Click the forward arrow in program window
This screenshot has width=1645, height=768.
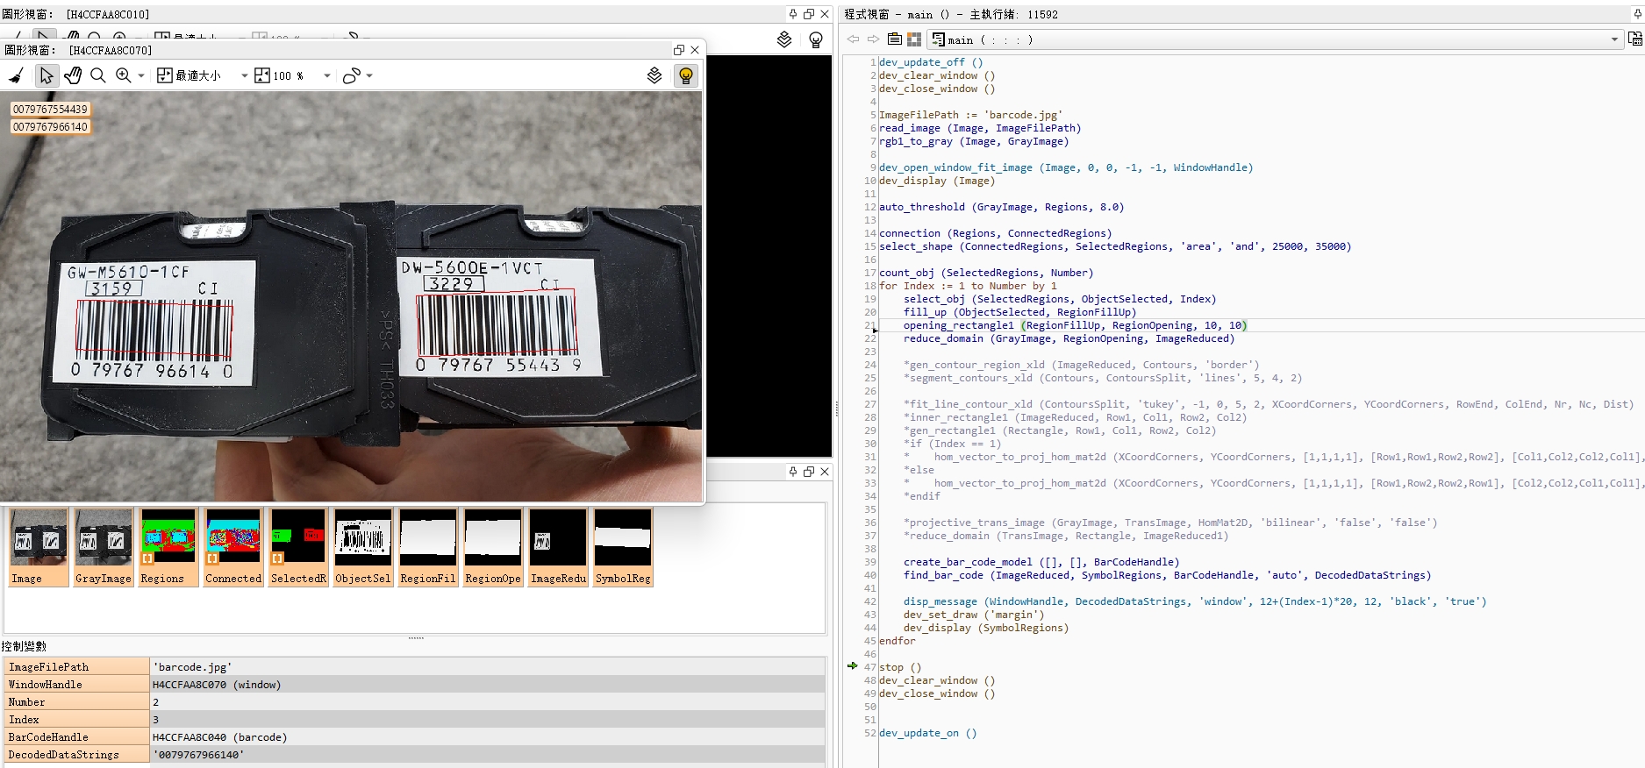(x=873, y=39)
